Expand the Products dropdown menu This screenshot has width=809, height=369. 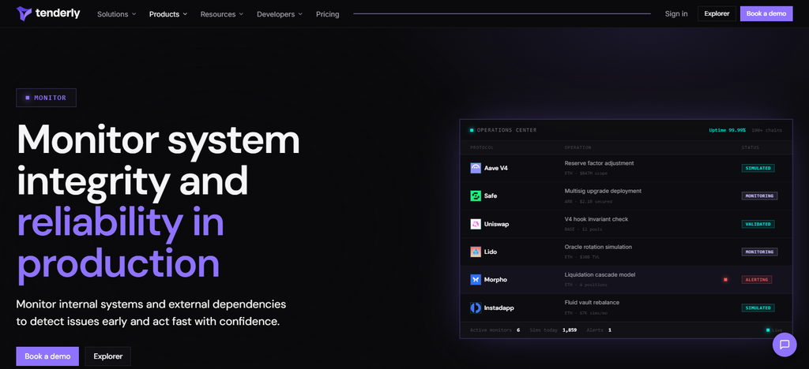coord(168,14)
